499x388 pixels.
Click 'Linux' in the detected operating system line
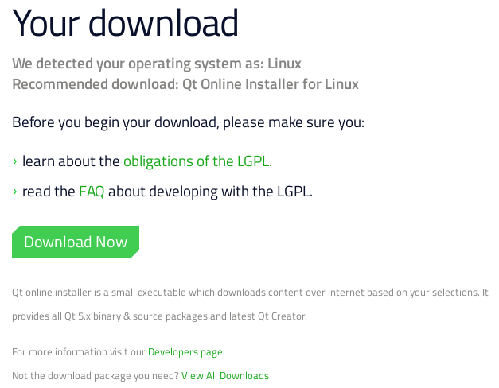(284, 64)
